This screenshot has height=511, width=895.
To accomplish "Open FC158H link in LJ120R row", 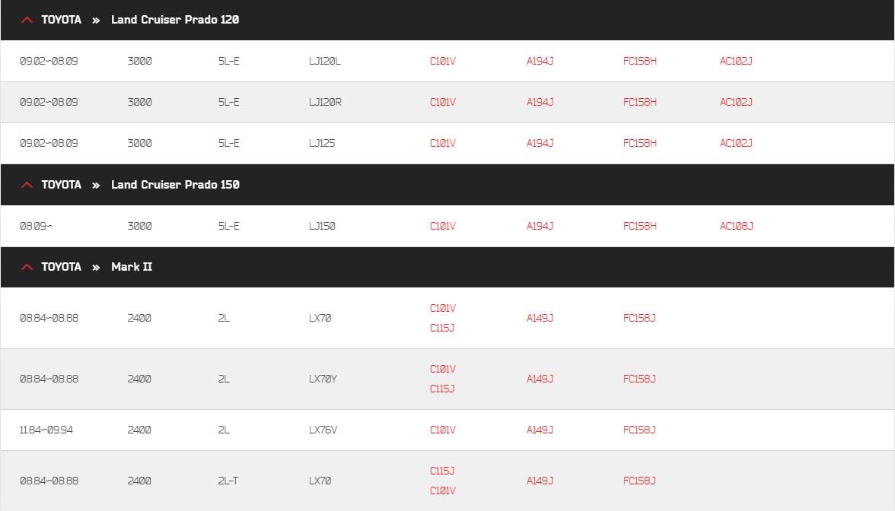I will point(639,102).
